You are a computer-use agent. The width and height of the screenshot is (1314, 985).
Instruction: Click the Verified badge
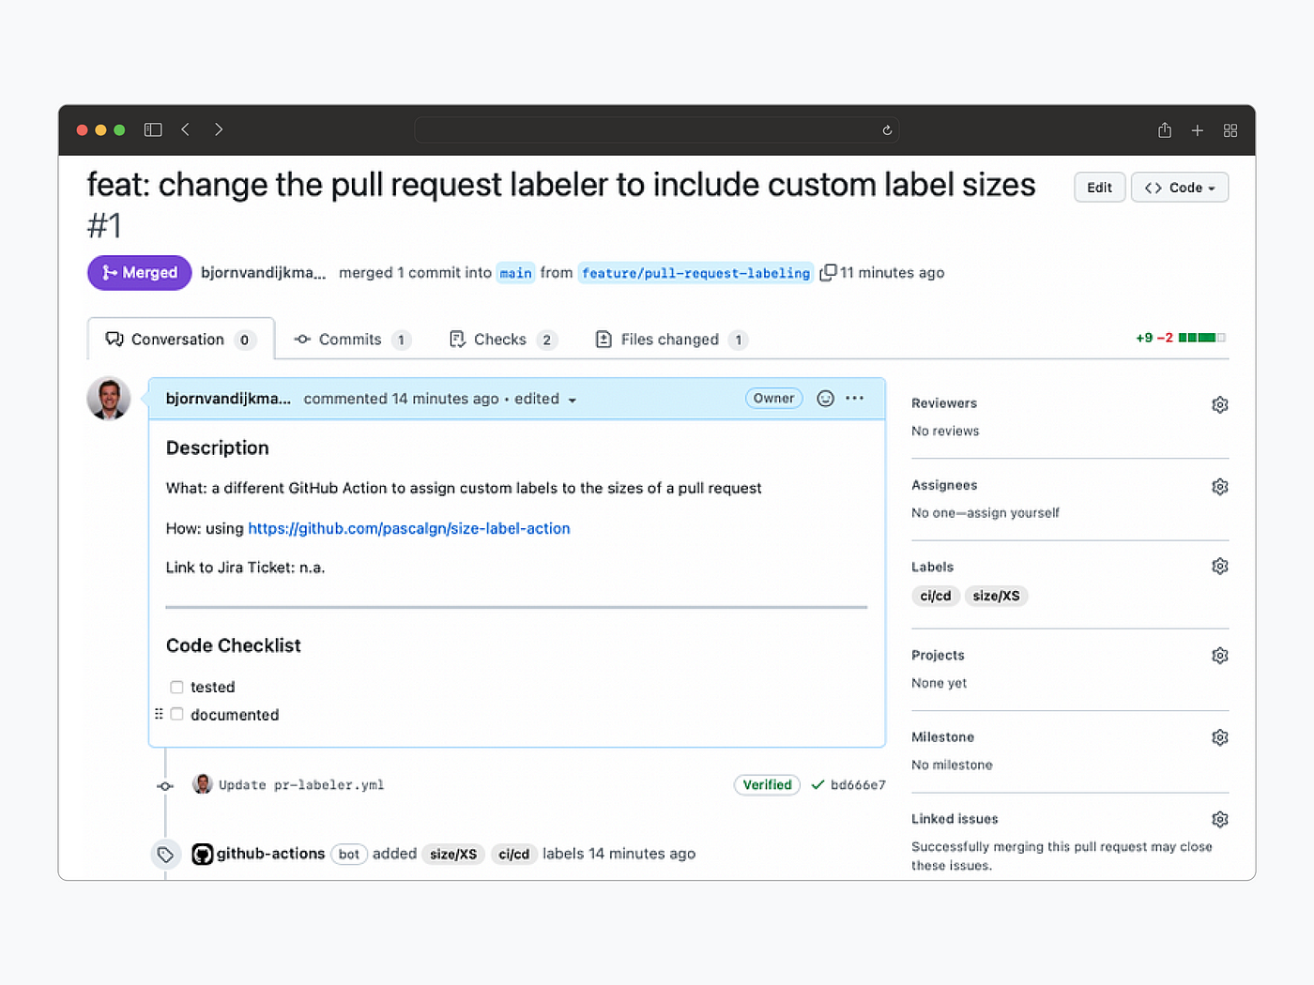767,784
